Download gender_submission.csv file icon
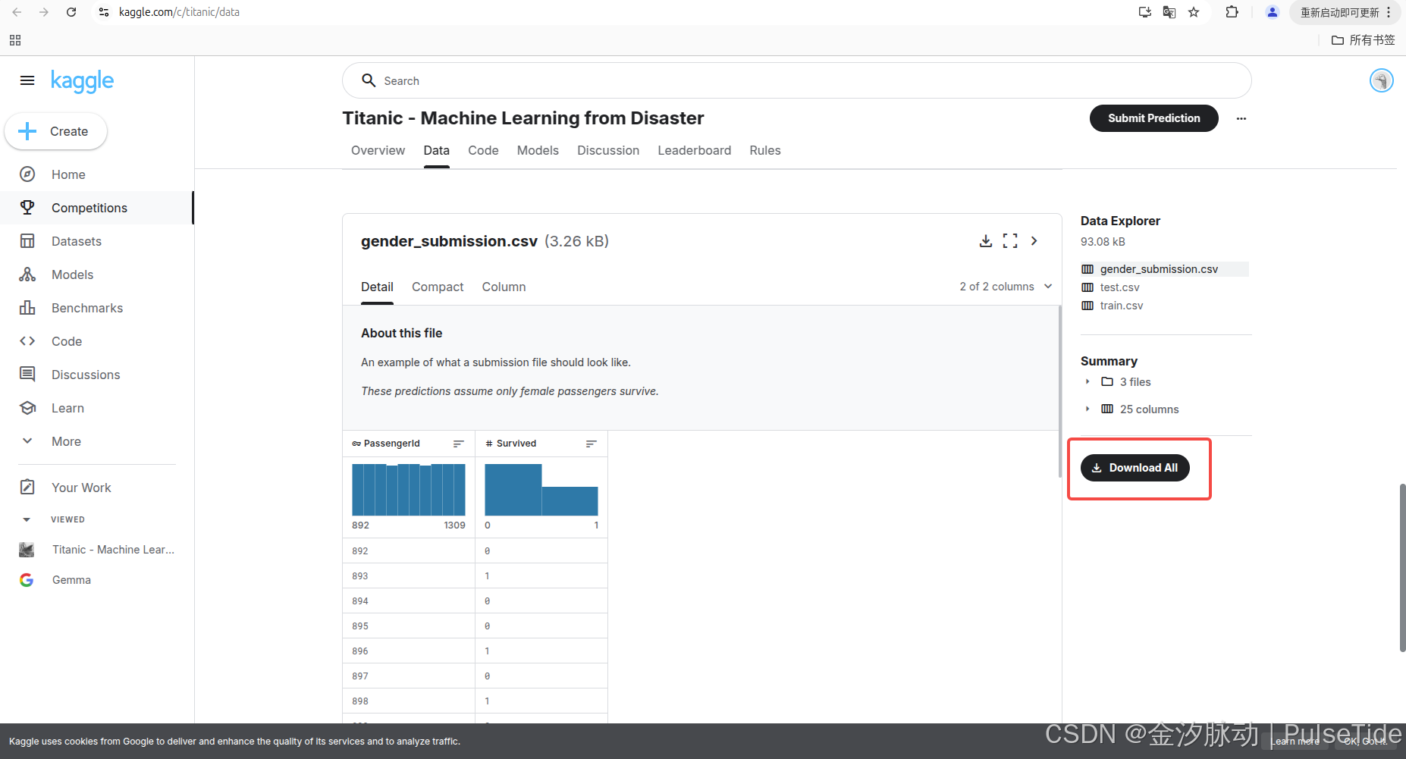 coord(985,241)
